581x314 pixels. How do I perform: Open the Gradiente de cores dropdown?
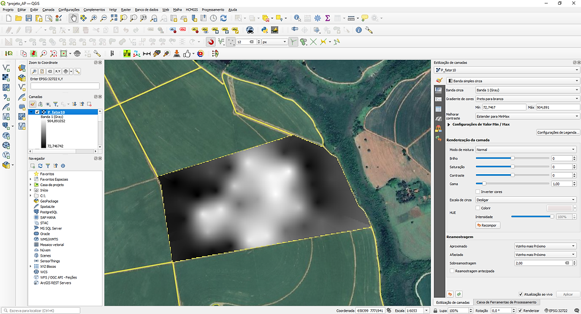point(527,99)
